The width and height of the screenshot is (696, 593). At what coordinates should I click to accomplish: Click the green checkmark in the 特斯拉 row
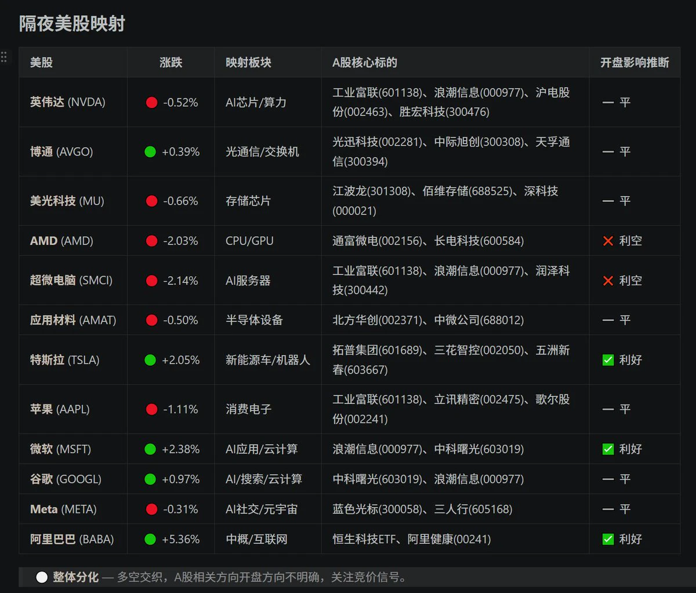point(608,360)
